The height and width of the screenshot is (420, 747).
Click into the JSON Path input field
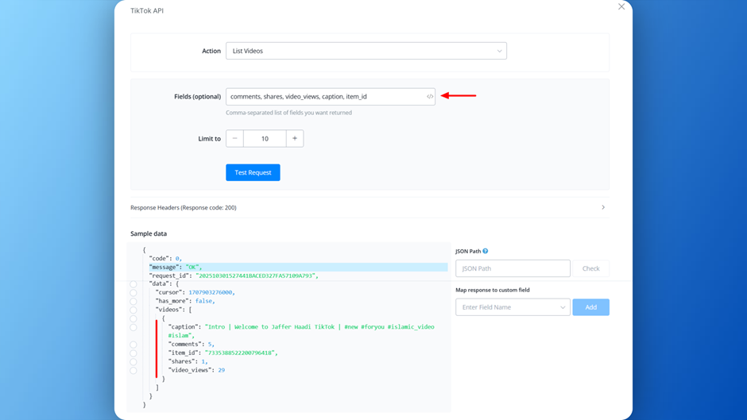[x=513, y=268]
